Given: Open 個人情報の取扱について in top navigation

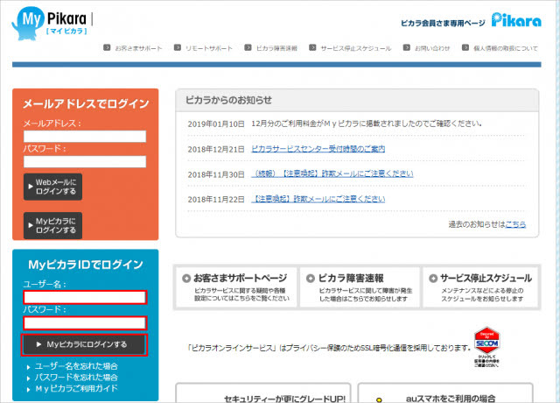Looking at the screenshot, I should point(506,48).
